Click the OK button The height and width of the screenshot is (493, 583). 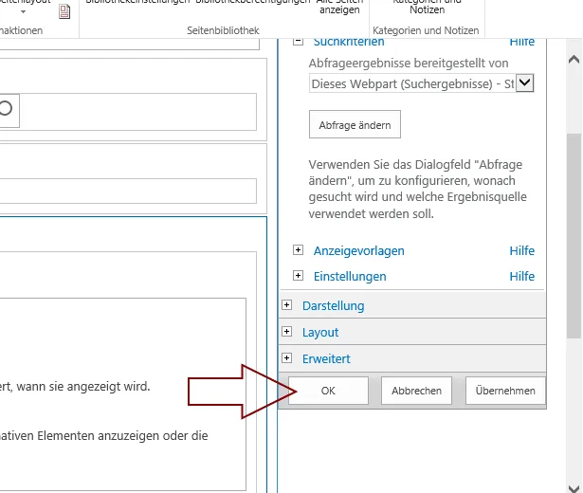[328, 391]
